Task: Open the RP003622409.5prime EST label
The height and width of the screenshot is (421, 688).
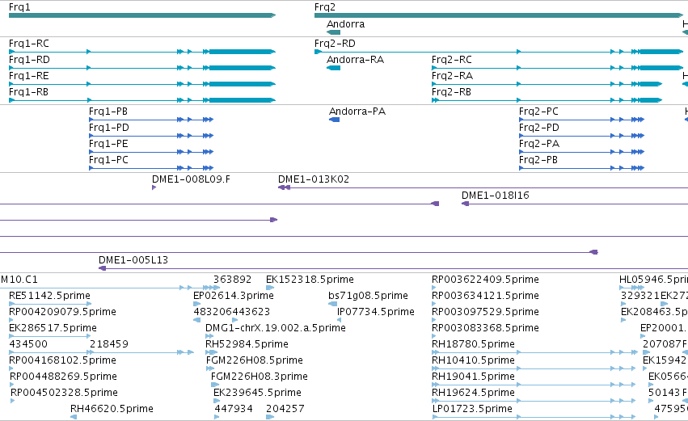Action: tap(485, 280)
